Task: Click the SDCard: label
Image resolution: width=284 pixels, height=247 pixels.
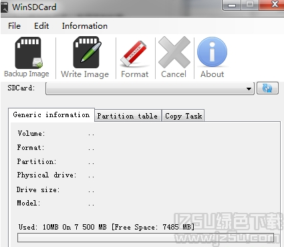Action: [21, 88]
